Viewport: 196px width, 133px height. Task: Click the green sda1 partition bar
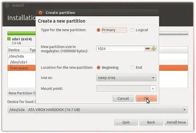pos(22,33)
